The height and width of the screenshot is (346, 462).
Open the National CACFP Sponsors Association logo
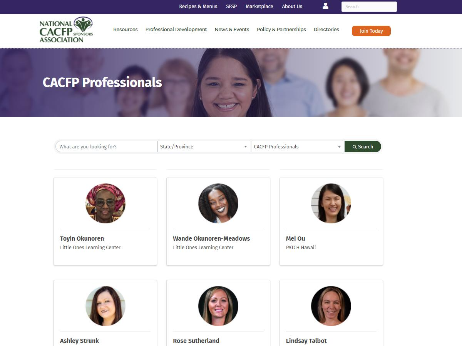[x=66, y=30]
